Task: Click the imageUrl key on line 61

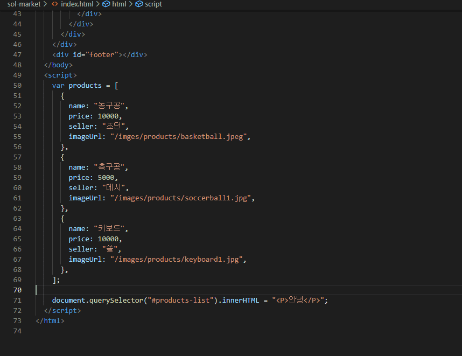Action: pos(85,198)
